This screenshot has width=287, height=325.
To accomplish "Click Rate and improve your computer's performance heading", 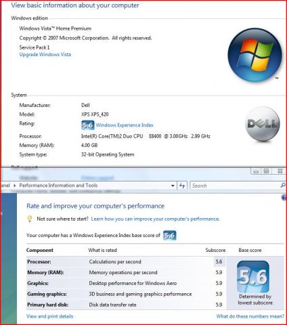I will [x=95, y=206].
